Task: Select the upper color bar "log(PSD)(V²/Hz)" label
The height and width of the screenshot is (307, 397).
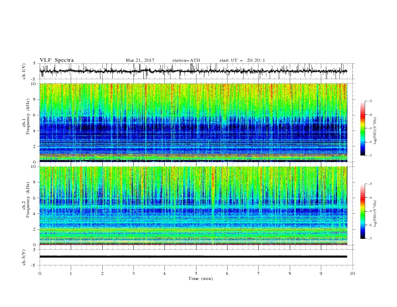Action: coord(375,131)
